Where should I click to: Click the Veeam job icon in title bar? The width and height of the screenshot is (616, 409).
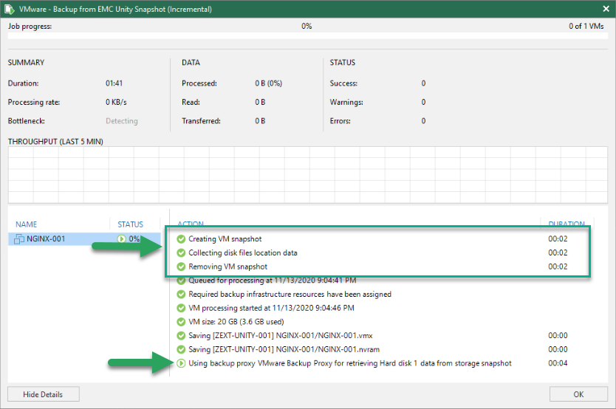(10, 9)
